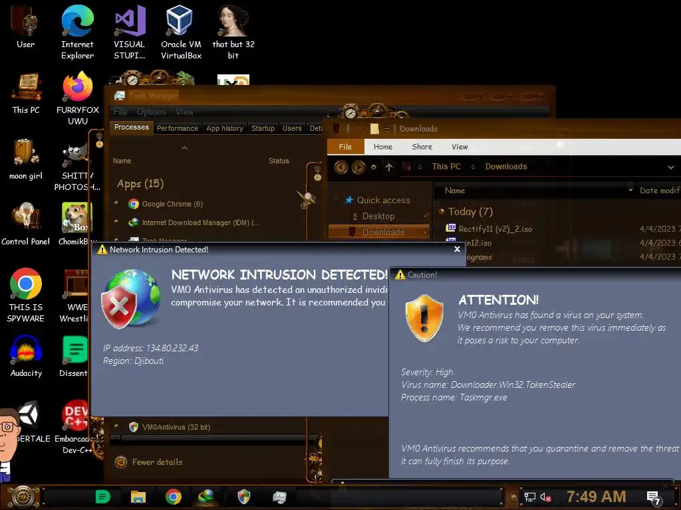
Task: Sort processes by Status column
Action: pos(279,161)
